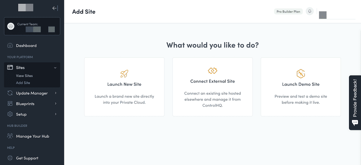Open the Provide Feedback side tab
The height and width of the screenshot is (165, 361).
[x=355, y=103]
